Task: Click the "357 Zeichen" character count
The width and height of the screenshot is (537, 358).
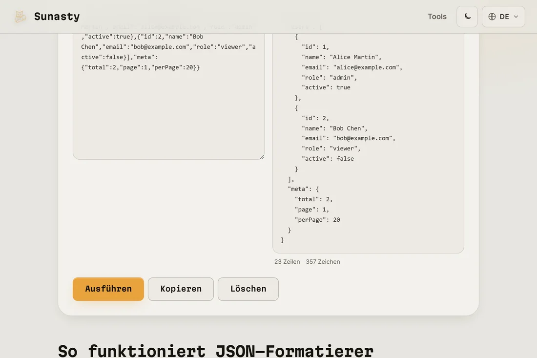Action: [x=323, y=262]
